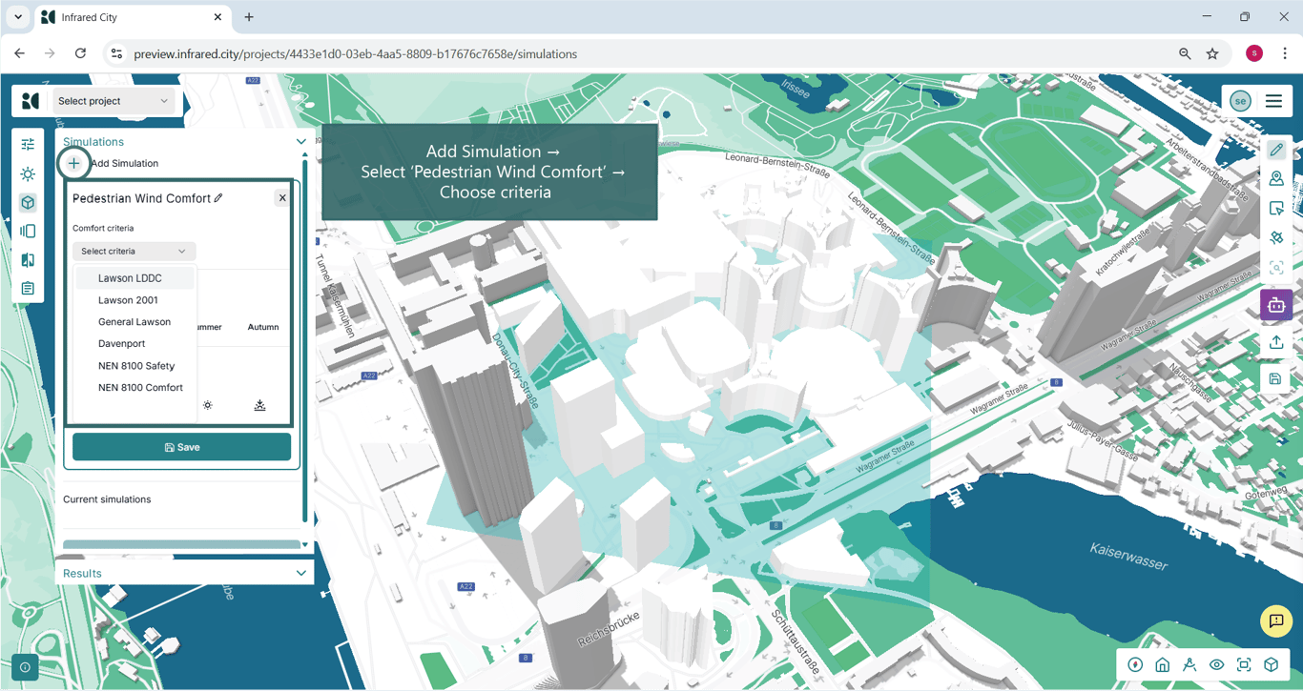Select NEN 8100 Comfort option
1303x691 pixels.
coord(140,388)
